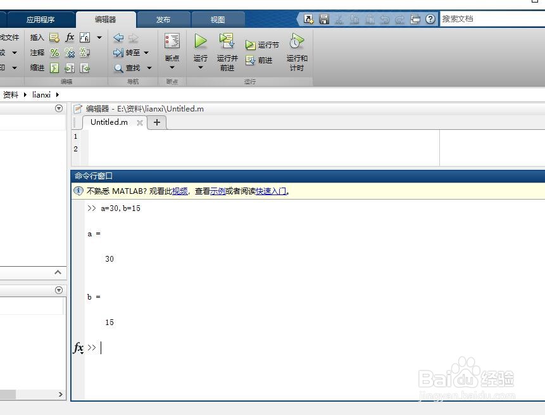The image size is (545, 415).
Task: Open Find (查找) dropdown arrow
Action: click(x=149, y=68)
